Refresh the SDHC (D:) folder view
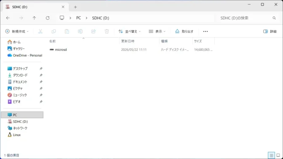This screenshot has width=283, height=159. 48,18
